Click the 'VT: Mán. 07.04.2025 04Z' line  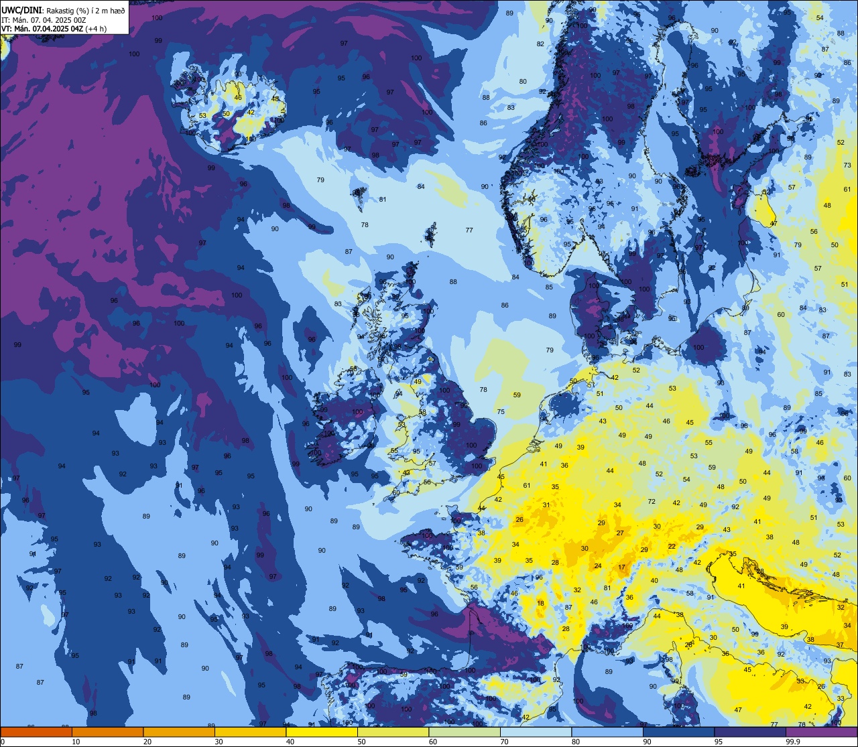42,29
